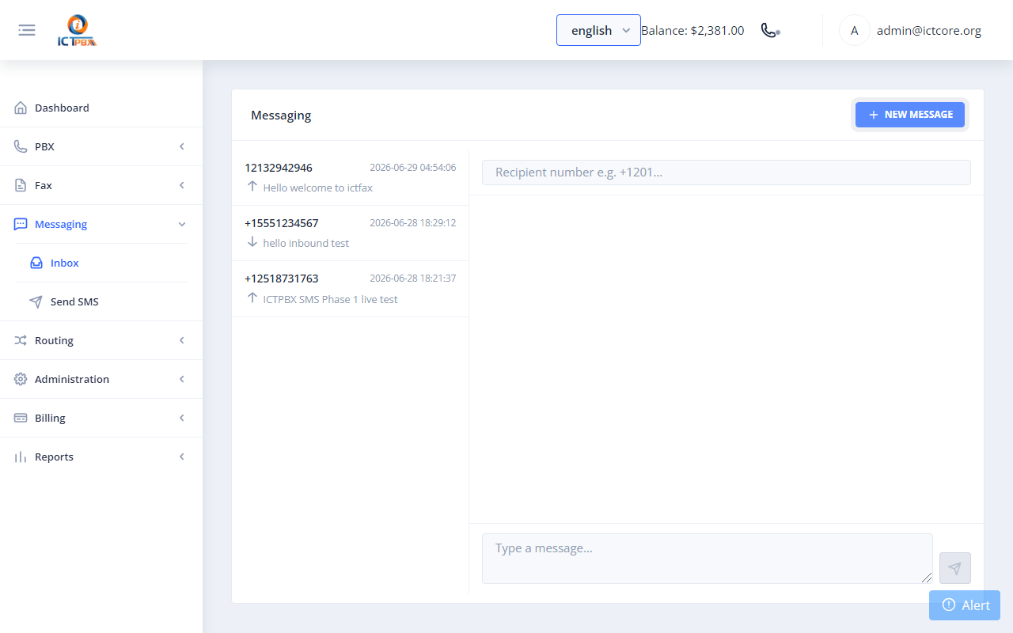1013x633 pixels.
Task: Click the Balance: $2,381.00 text
Action: point(692,31)
